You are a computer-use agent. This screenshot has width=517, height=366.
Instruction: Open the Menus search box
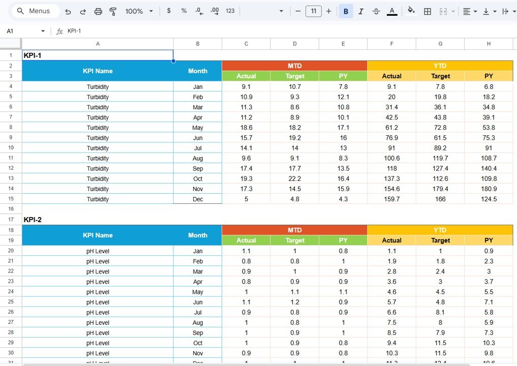35,11
